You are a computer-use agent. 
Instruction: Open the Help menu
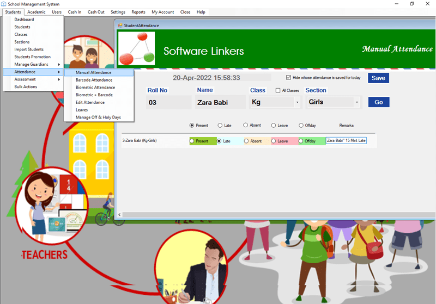point(201,12)
